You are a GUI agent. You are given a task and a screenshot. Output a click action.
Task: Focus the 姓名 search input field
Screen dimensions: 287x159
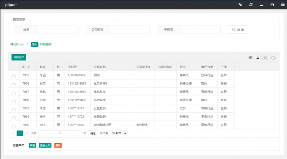point(58,30)
